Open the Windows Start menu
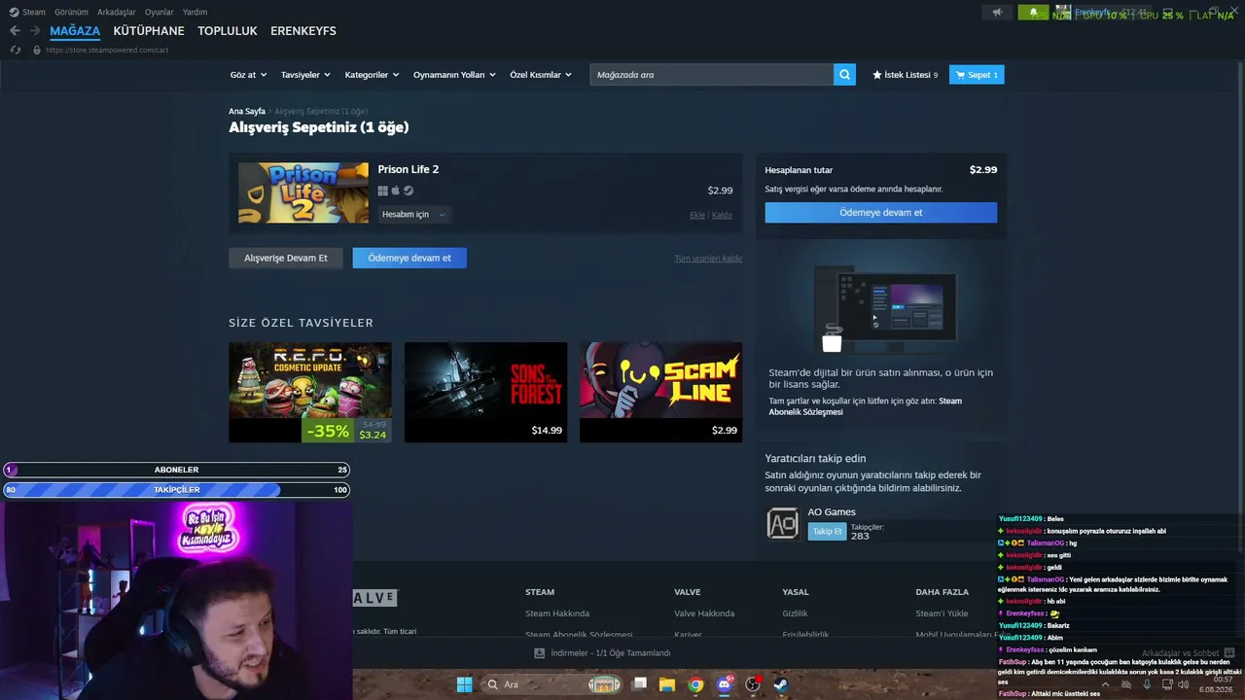Image resolution: width=1245 pixels, height=700 pixels. coord(465,684)
